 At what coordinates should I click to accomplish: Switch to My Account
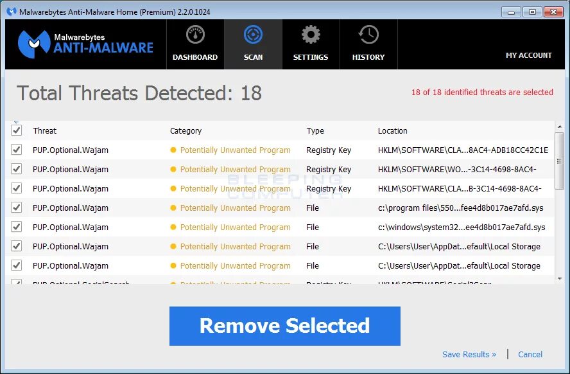point(528,55)
